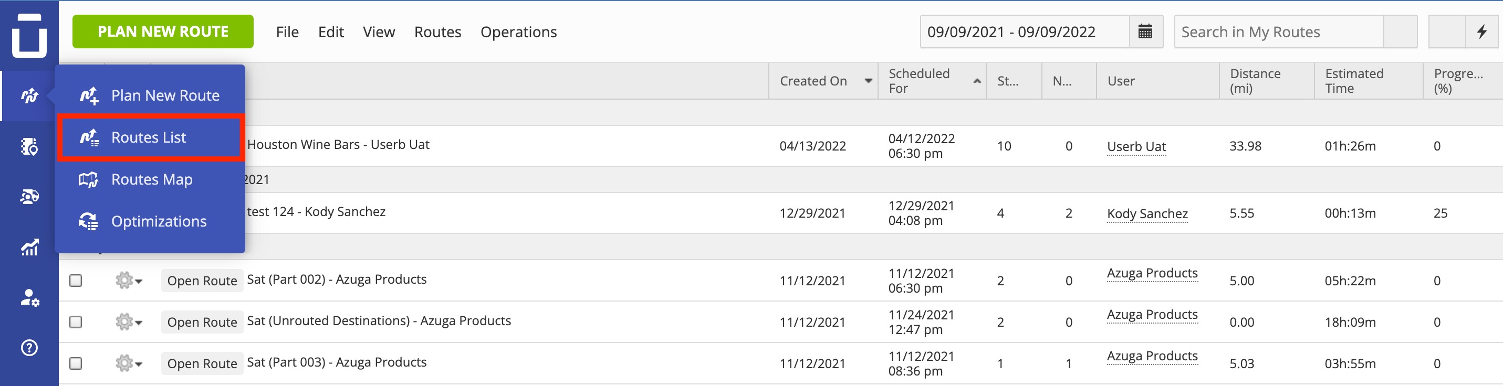
Task: Check the Sat (Part 003) route checkbox
Action: [x=76, y=363]
